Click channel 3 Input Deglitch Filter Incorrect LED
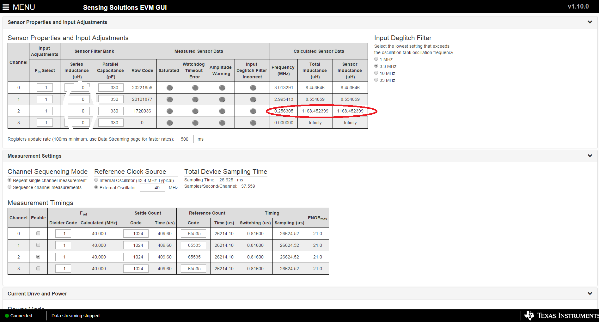This screenshot has width=599, height=322. pyautogui.click(x=253, y=123)
